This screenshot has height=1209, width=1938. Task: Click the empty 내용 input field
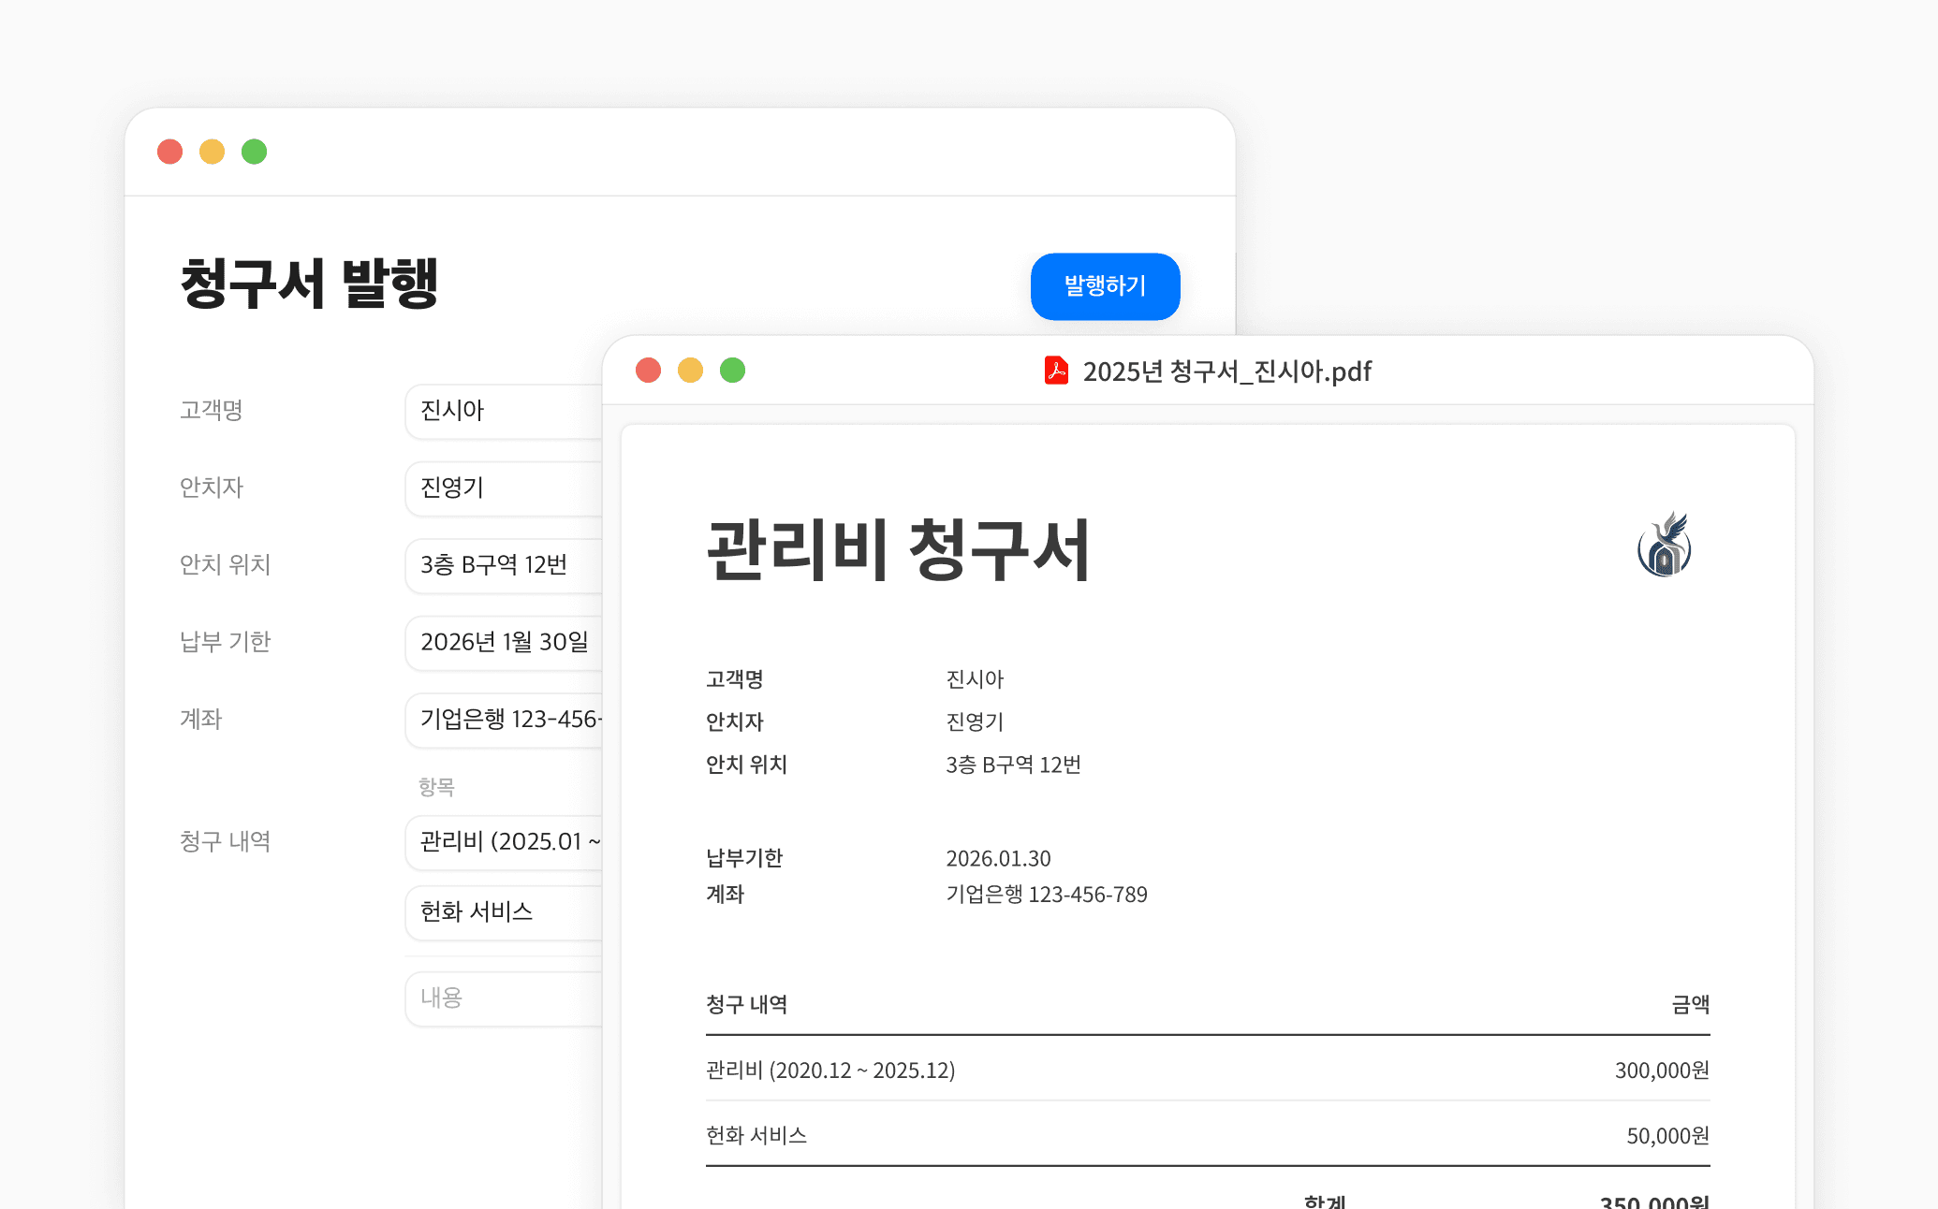point(504,998)
